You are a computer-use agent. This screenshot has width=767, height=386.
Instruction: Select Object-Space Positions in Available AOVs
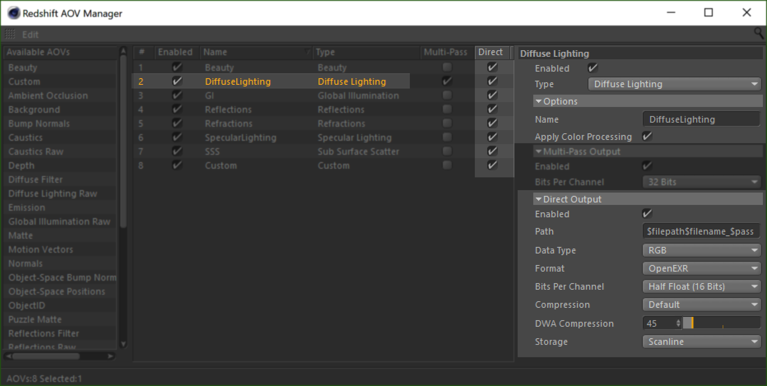(x=57, y=291)
